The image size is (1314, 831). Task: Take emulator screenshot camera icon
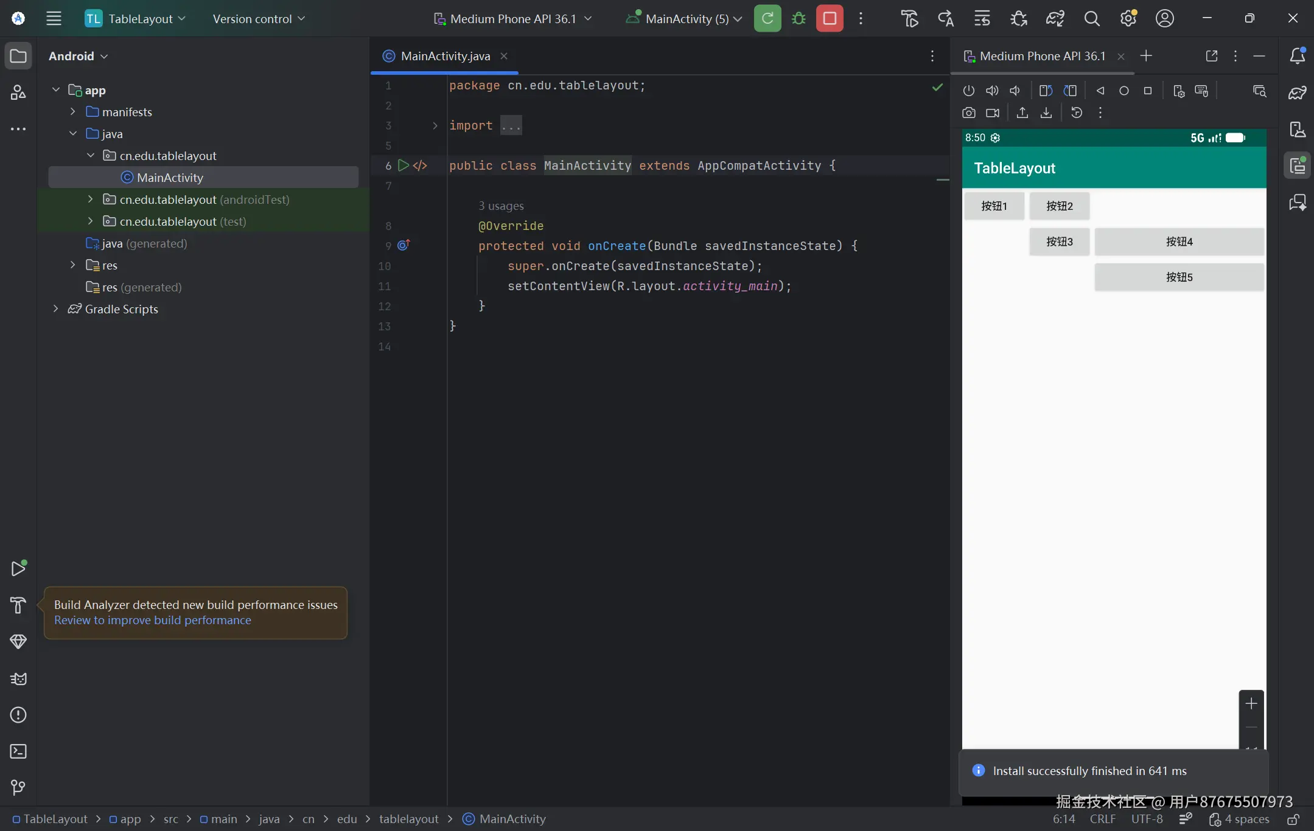tap(969, 113)
